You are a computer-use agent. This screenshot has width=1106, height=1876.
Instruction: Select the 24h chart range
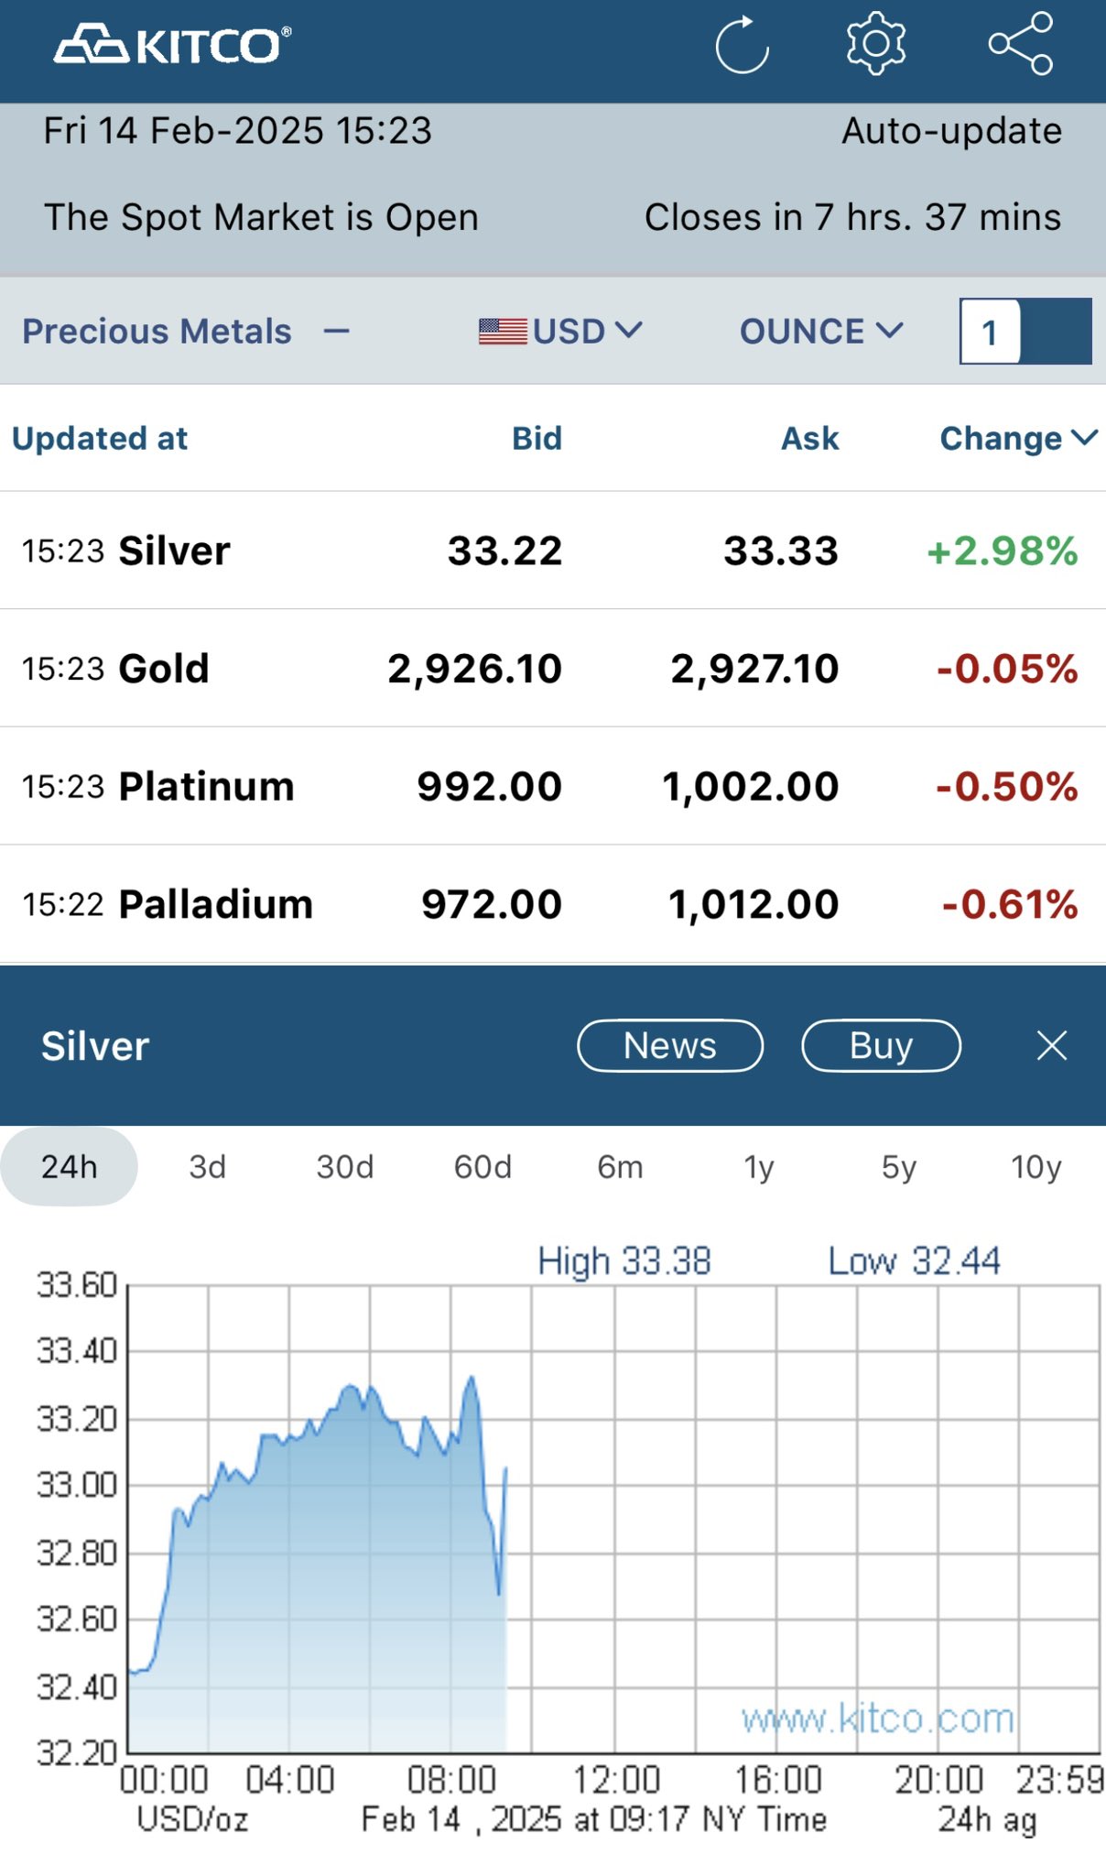pos(70,1166)
